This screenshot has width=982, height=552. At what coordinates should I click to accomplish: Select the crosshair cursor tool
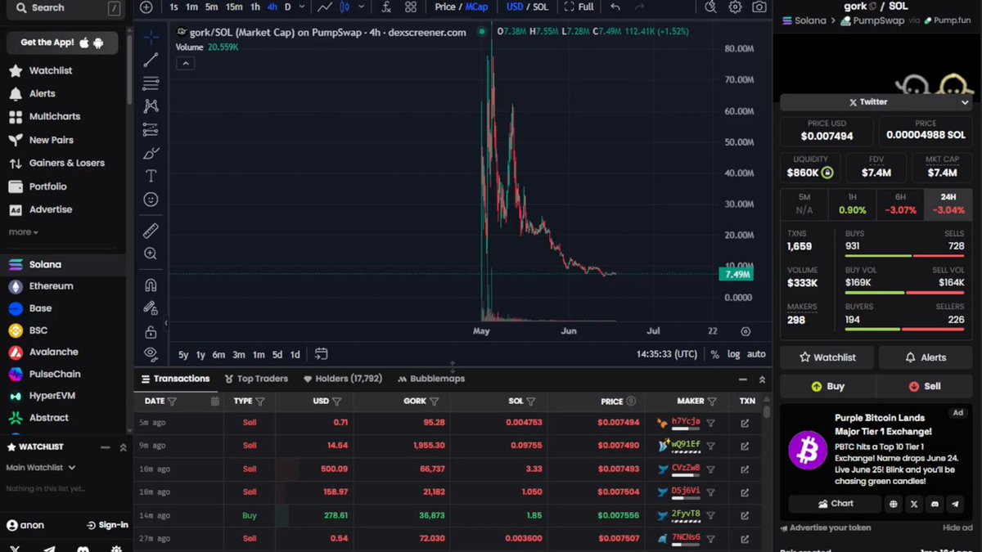151,37
